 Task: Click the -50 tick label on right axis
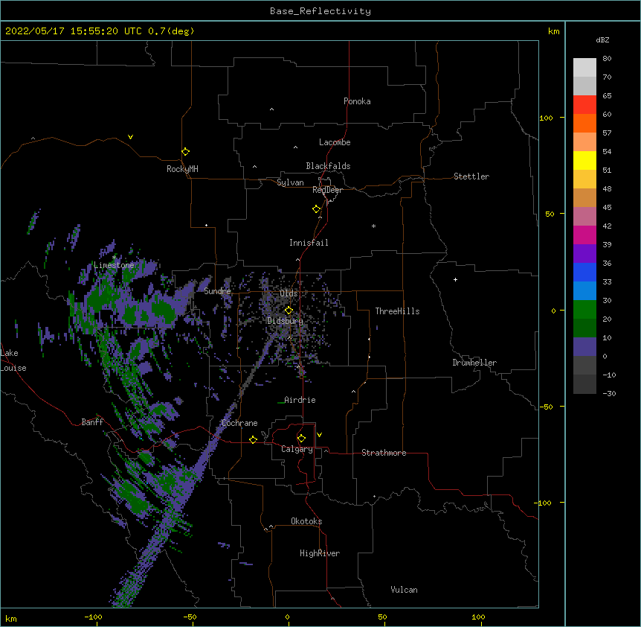pos(546,407)
